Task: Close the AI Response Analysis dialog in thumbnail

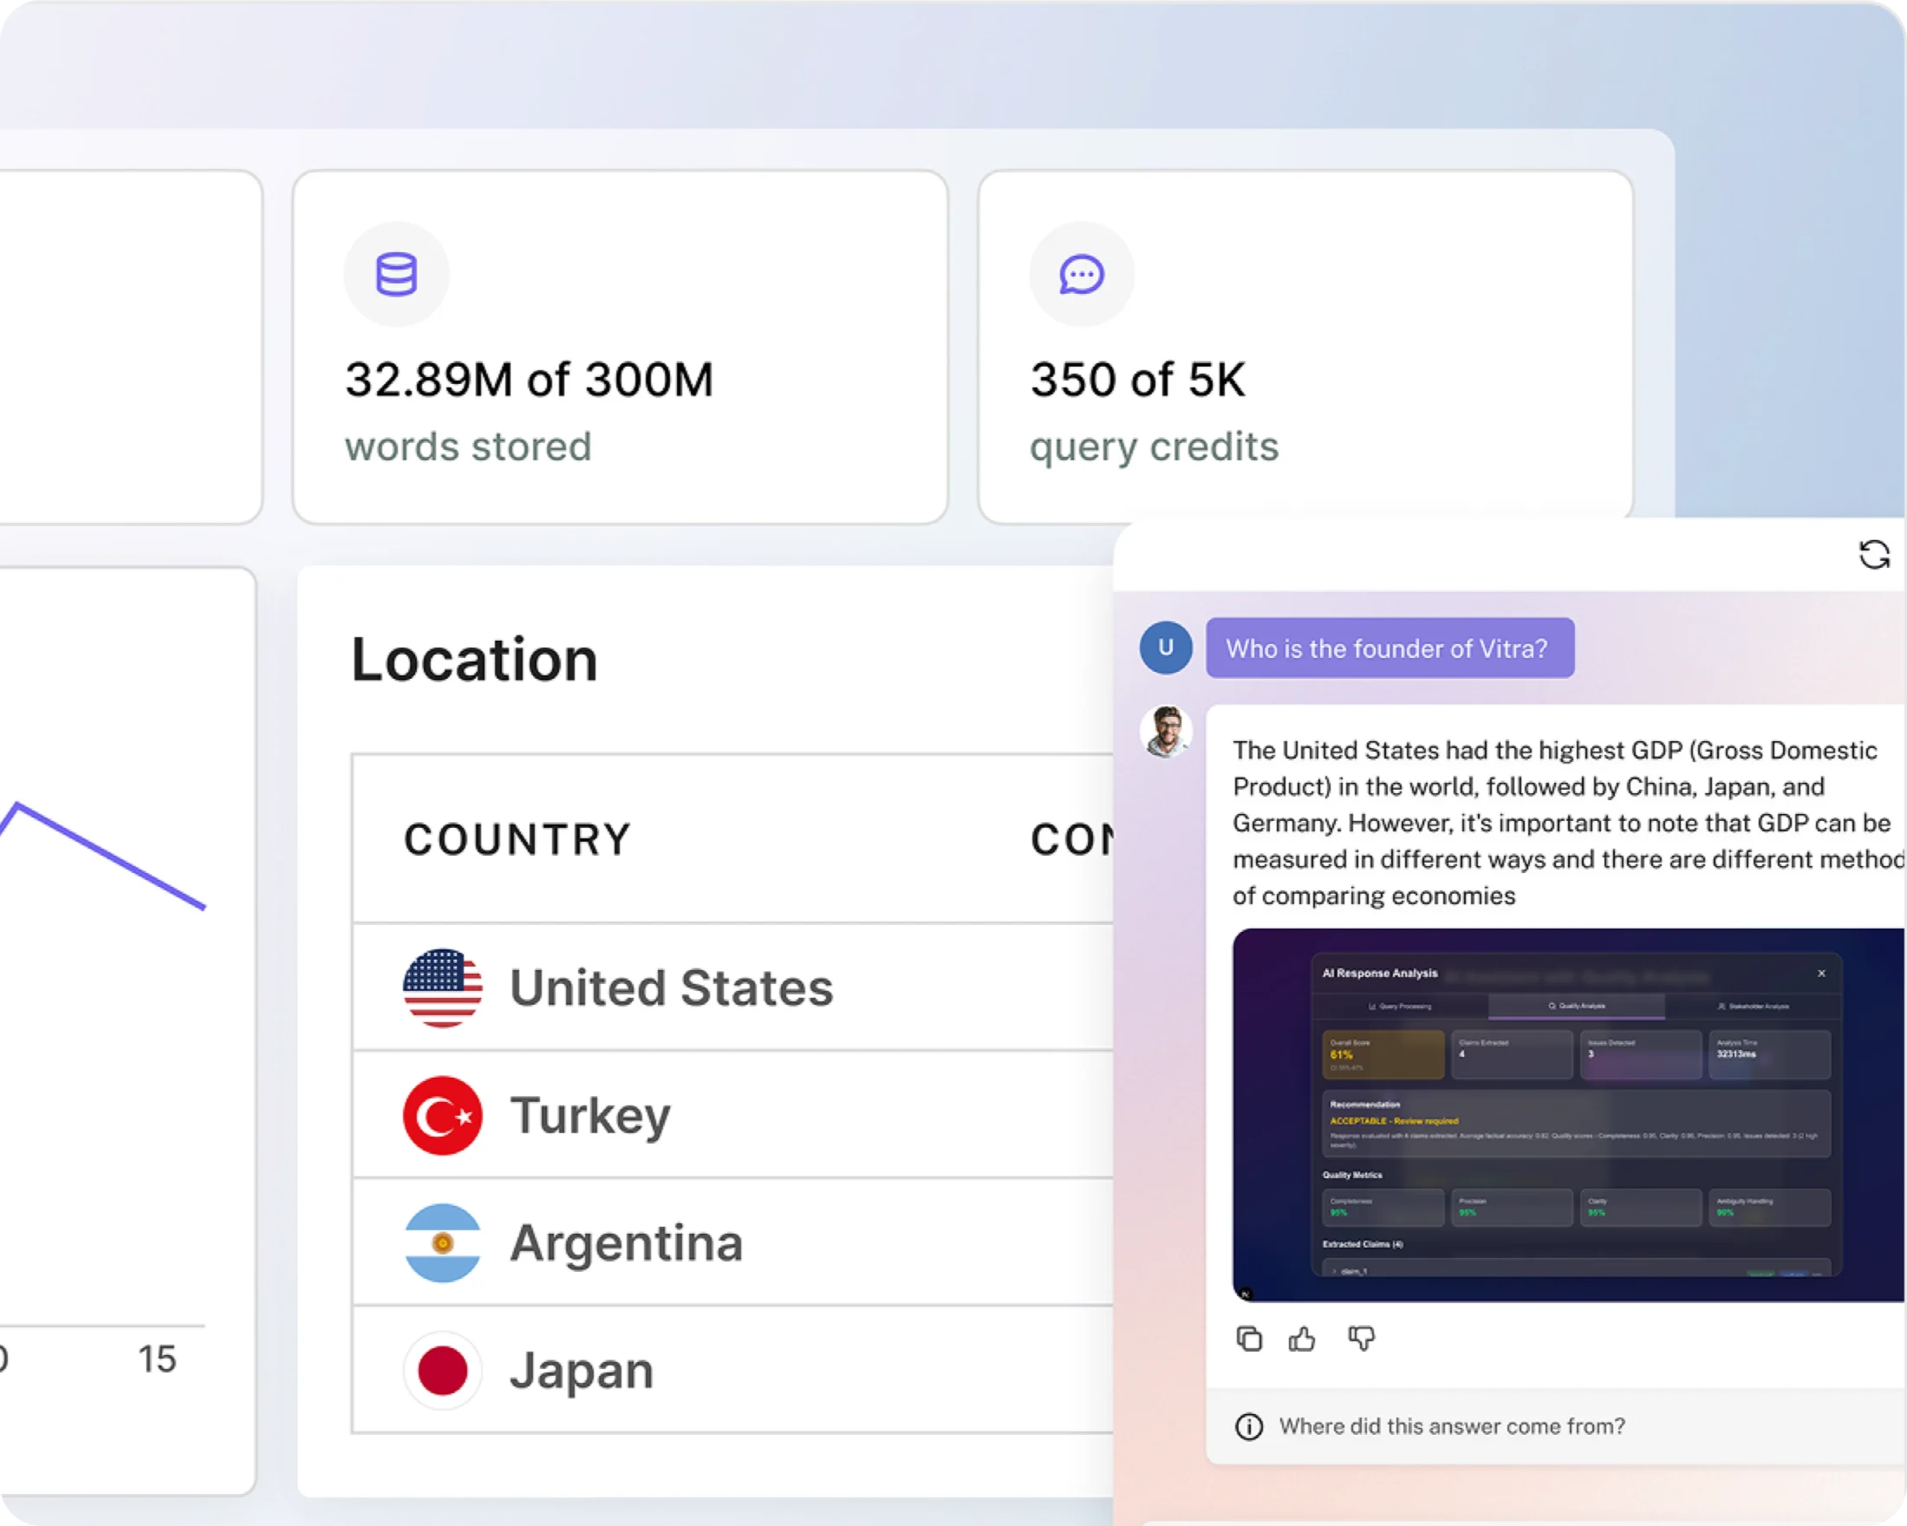Action: (x=1821, y=973)
